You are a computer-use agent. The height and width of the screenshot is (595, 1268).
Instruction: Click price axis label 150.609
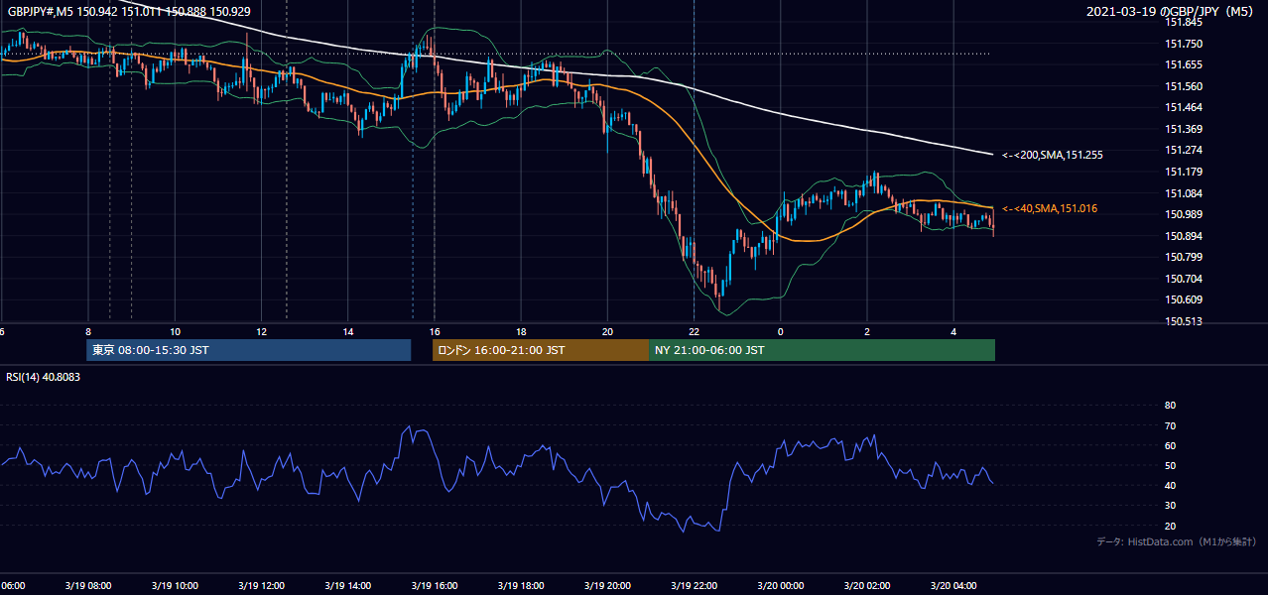[1184, 299]
